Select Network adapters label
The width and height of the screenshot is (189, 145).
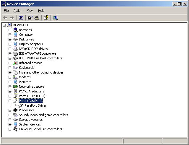[32, 87]
